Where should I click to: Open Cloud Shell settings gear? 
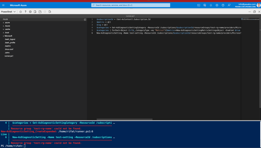[x=30, y=12]
